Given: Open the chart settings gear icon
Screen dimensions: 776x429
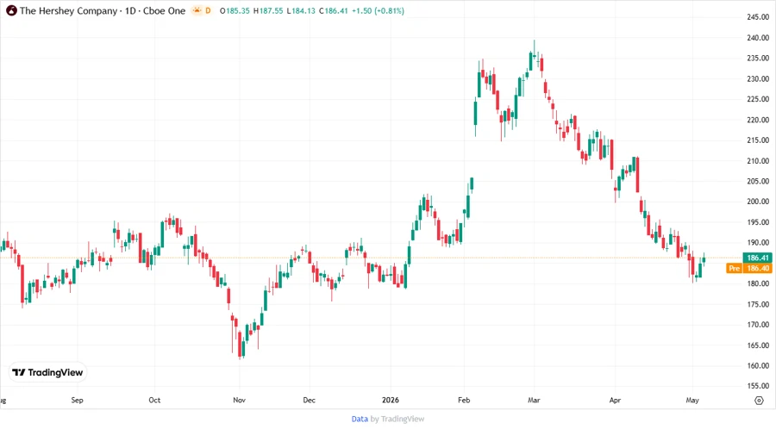Looking at the screenshot, I should [x=759, y=401].
